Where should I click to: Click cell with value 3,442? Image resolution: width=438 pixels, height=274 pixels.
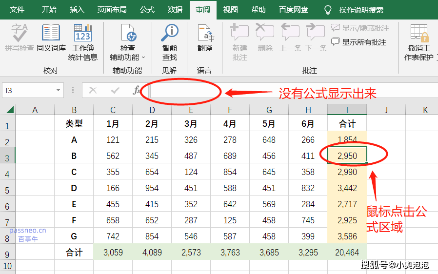pyautogui.click(x=347, y=188)
